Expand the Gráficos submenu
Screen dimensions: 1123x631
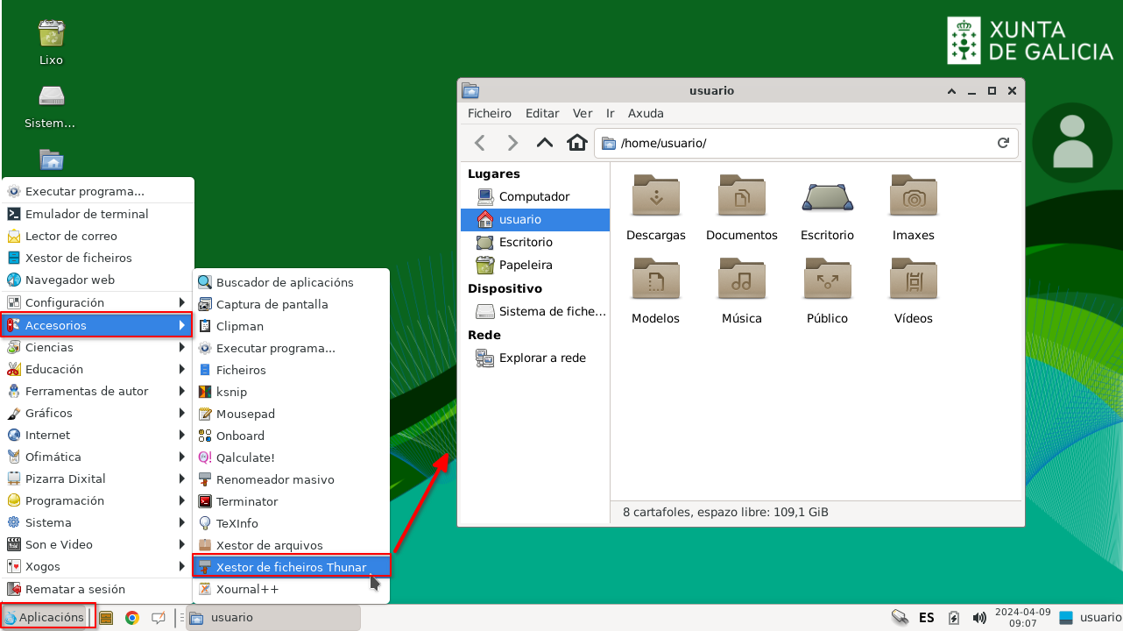tap(96, 413)
